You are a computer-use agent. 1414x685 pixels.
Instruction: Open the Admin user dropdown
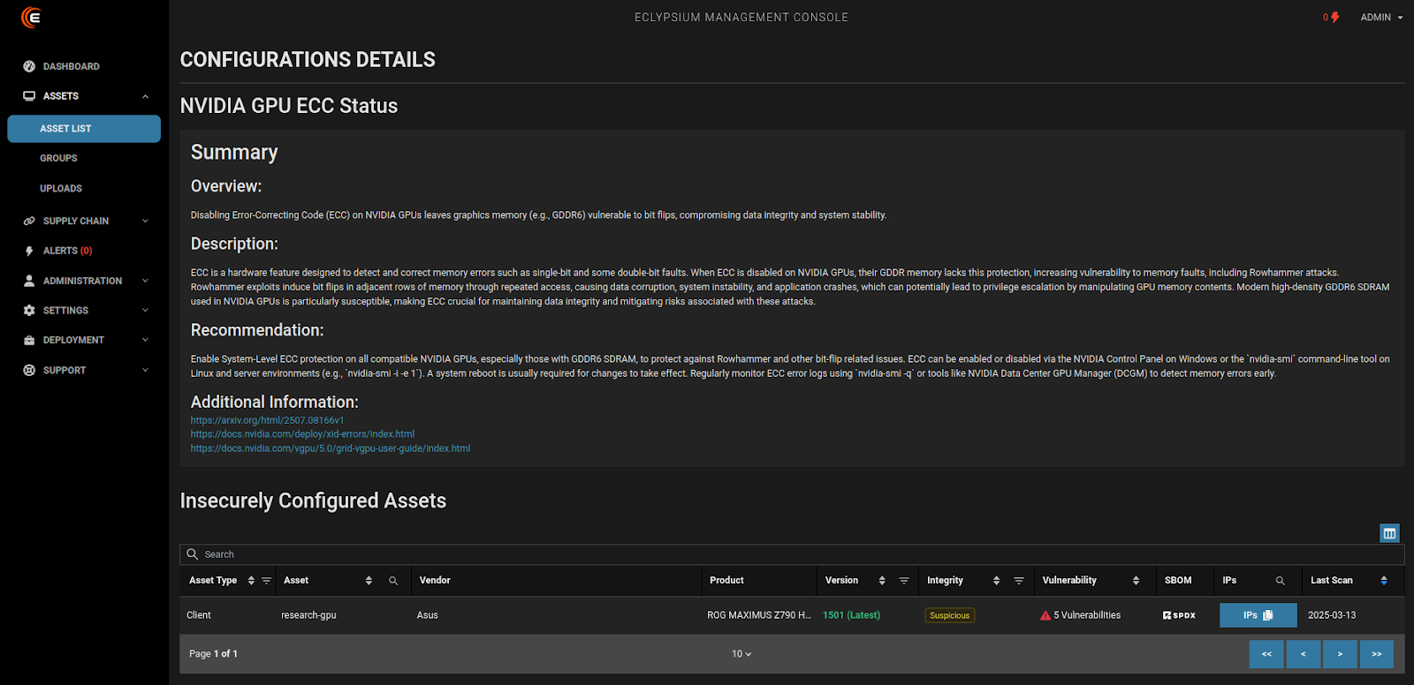click(1381, 18)
